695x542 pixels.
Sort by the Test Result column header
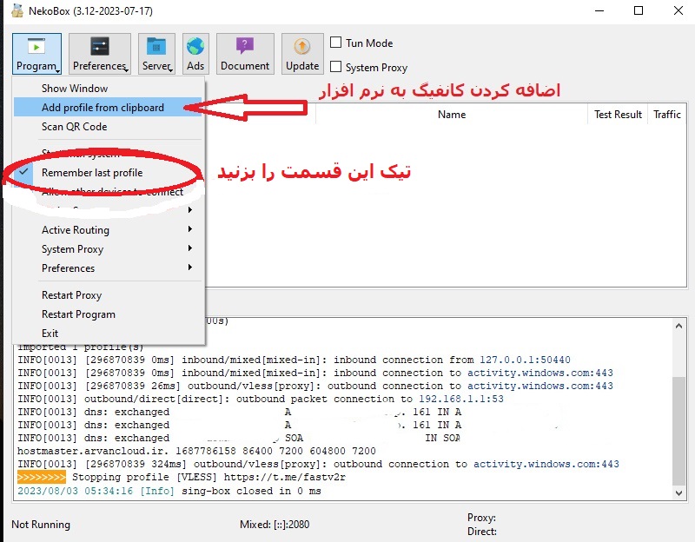(x=617, y=114)
